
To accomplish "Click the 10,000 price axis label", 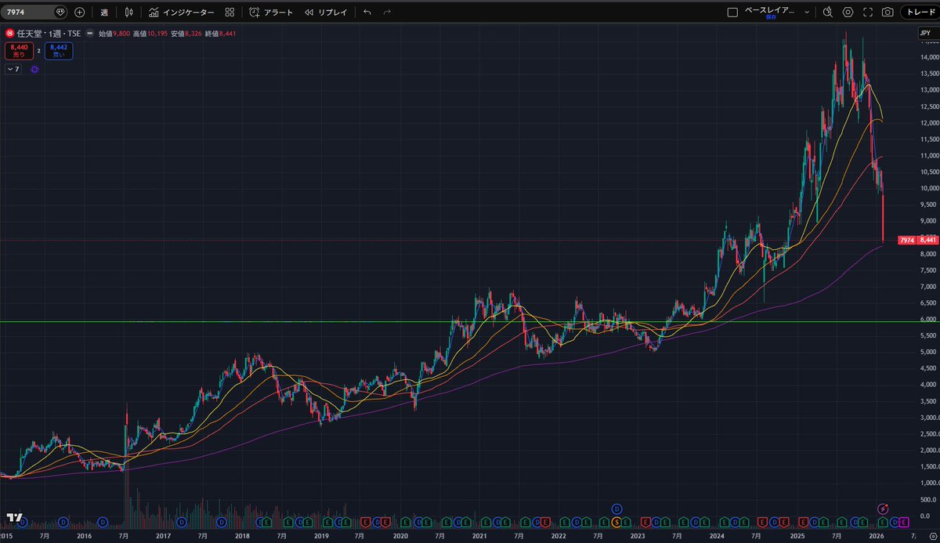I will click(928, 188).
